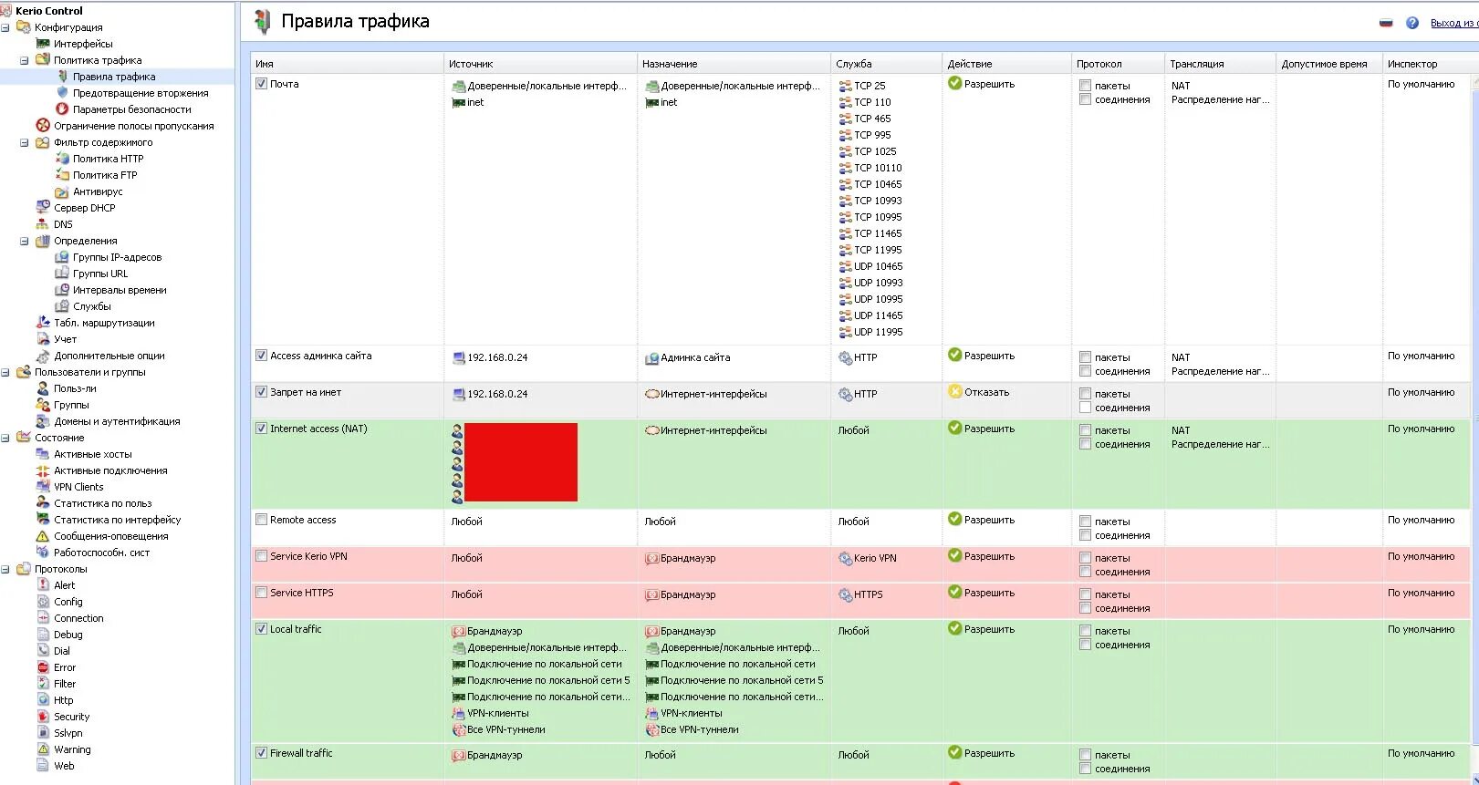Click the Kerio VPN service icon
This screenshot has width=1479, height=785.
[x=845, y=558]
